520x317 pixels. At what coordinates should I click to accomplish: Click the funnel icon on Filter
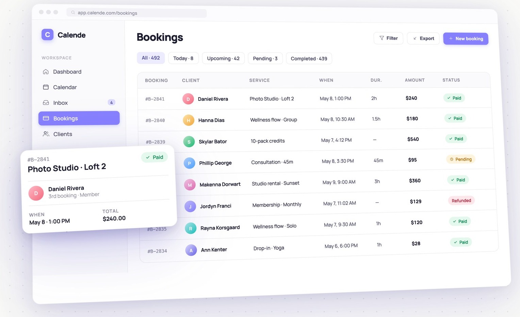pyautogui.click(x=382, y=38)
